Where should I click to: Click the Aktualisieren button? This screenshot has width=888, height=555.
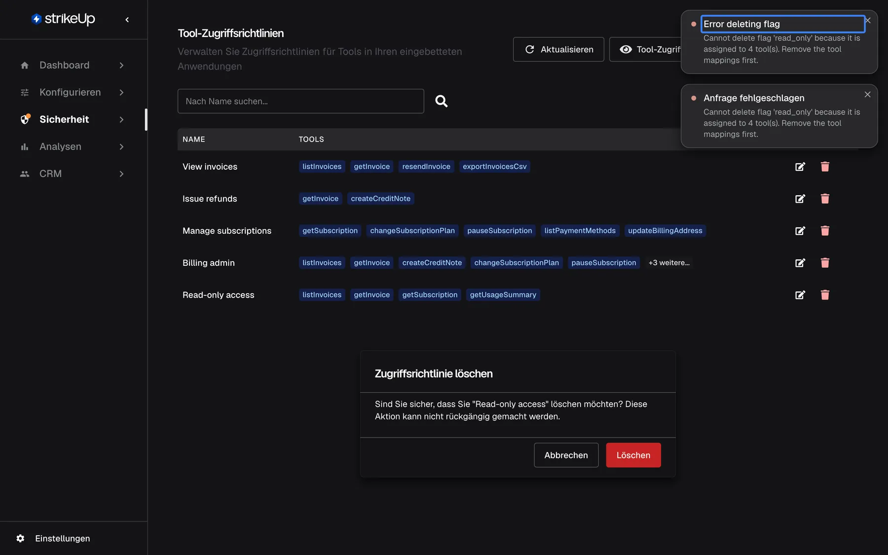[558, 49]
